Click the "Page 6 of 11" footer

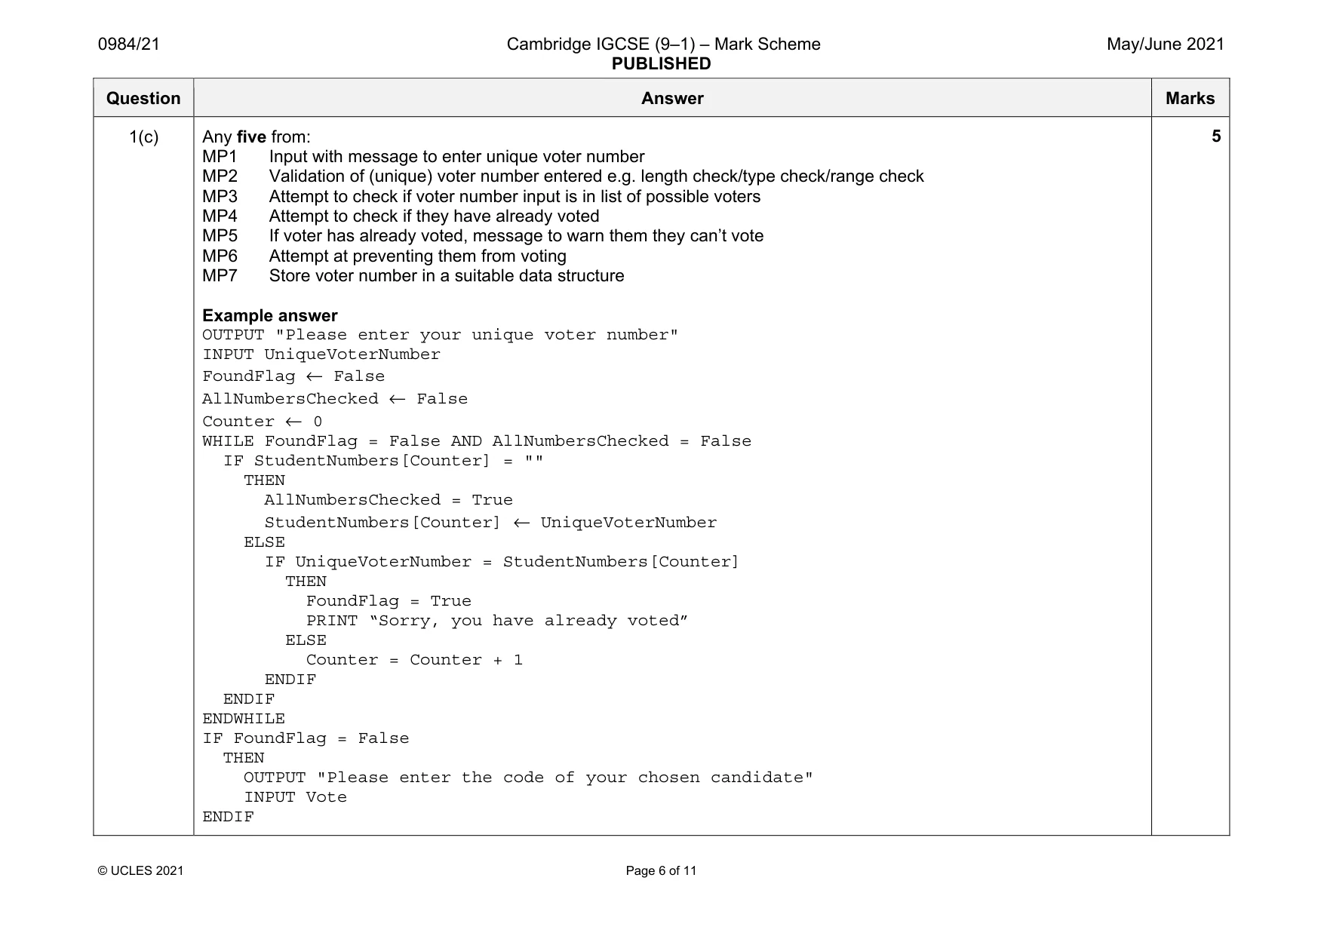click(x=661, y=870)
